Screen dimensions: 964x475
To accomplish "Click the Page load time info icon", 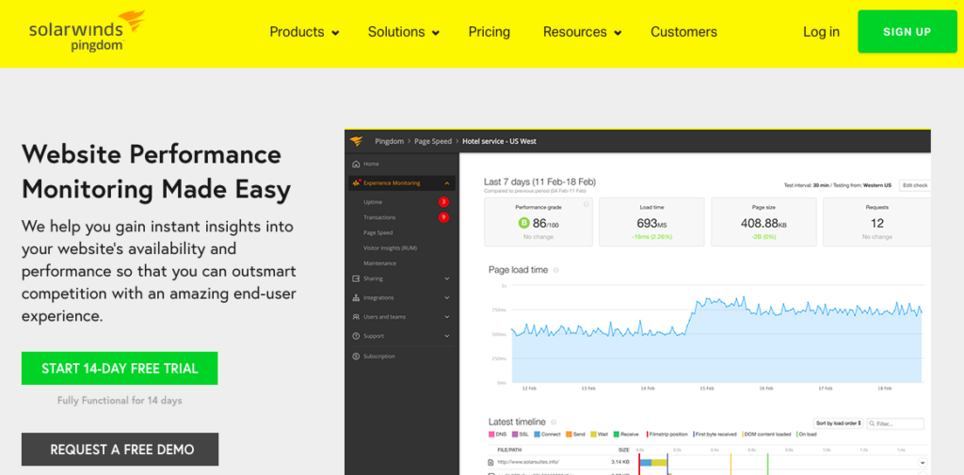I will pyautogui.click(x=555, y=270).
